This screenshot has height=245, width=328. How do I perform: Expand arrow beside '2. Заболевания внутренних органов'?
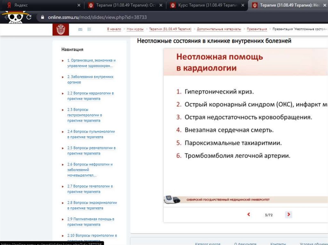63,77
